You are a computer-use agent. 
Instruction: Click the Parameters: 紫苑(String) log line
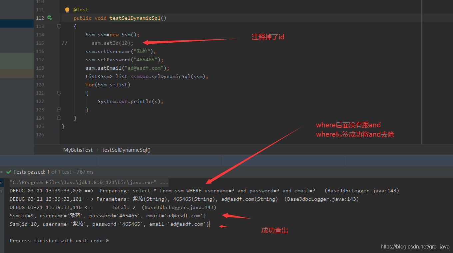[x=184, y=199]
